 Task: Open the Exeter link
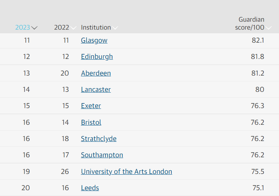(91, 106)
